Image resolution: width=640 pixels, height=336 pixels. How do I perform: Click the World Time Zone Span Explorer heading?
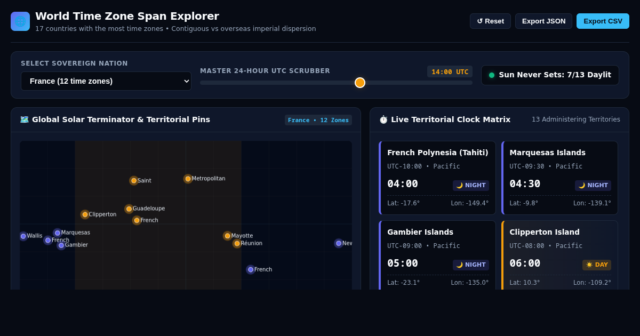pos(127,16)
